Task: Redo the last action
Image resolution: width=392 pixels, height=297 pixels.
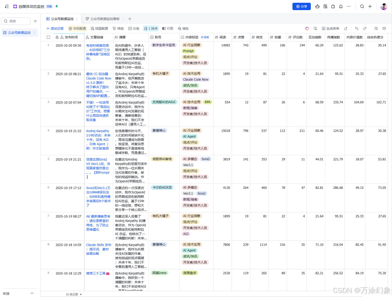Action: click(365, 29)
